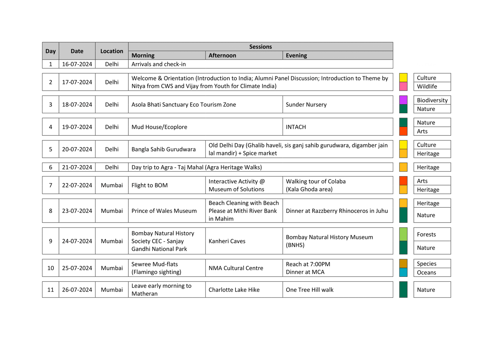Click the Sessions header cell
The height and width of the screenshot is (348, 493).
tap(261, 46)
